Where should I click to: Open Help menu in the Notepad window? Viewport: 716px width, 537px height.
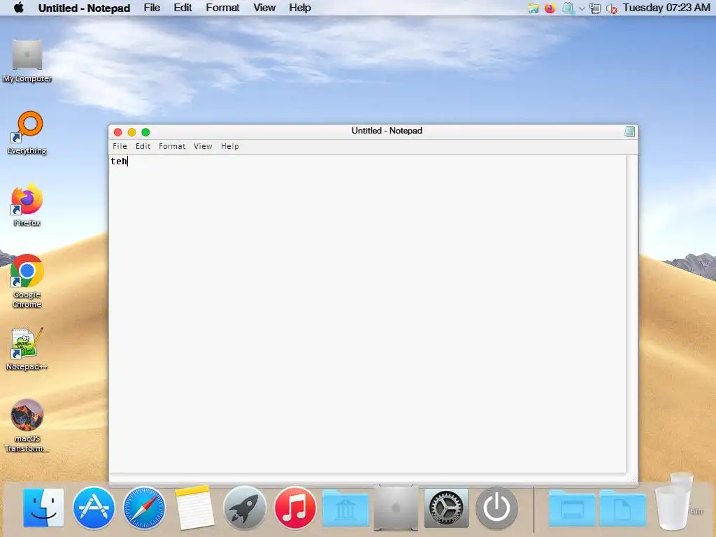tap(230, 146)
